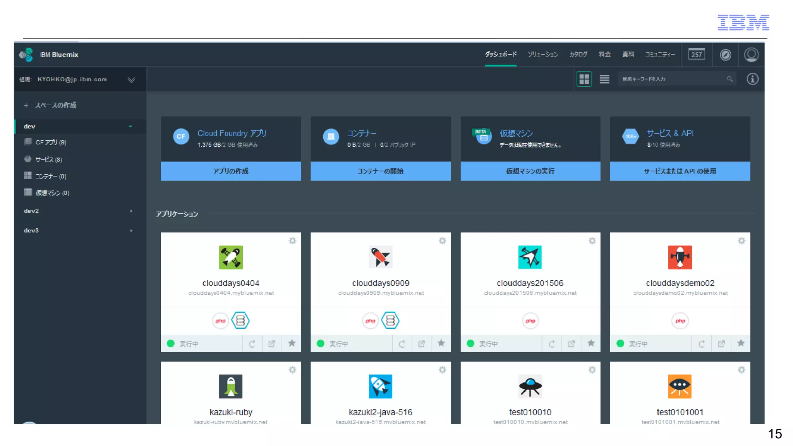Click the database service icon on clouddays0404
793x446 pixels.
coord(240,321)
